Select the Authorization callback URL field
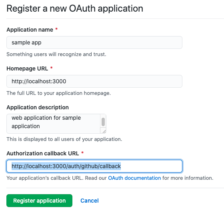Viewport: 224px width, 211px height. tap(94, 166)
